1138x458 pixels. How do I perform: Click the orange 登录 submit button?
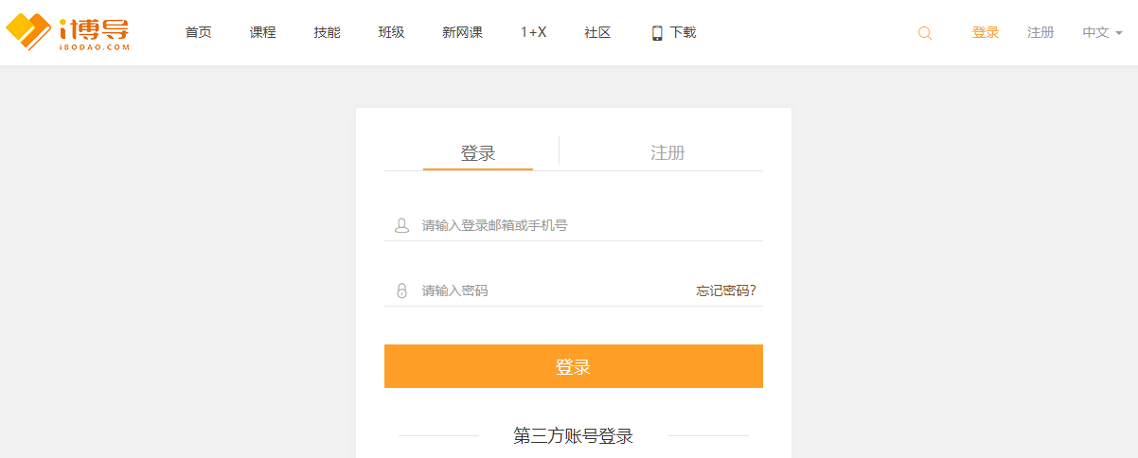(574, 366)
